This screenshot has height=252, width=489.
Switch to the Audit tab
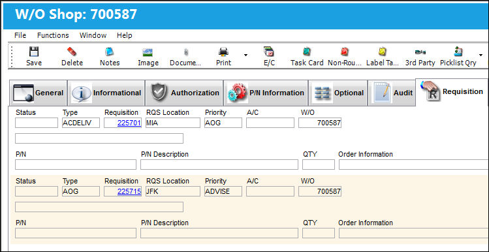[x=391, y=93]
